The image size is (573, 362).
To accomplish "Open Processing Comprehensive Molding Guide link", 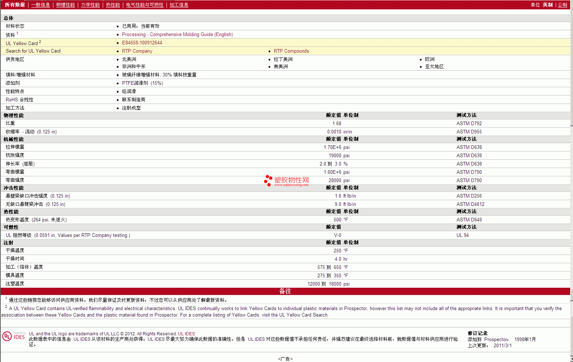I will [x=177, y=34].
